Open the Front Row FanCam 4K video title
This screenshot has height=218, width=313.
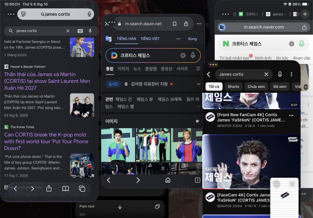[251, 117]
